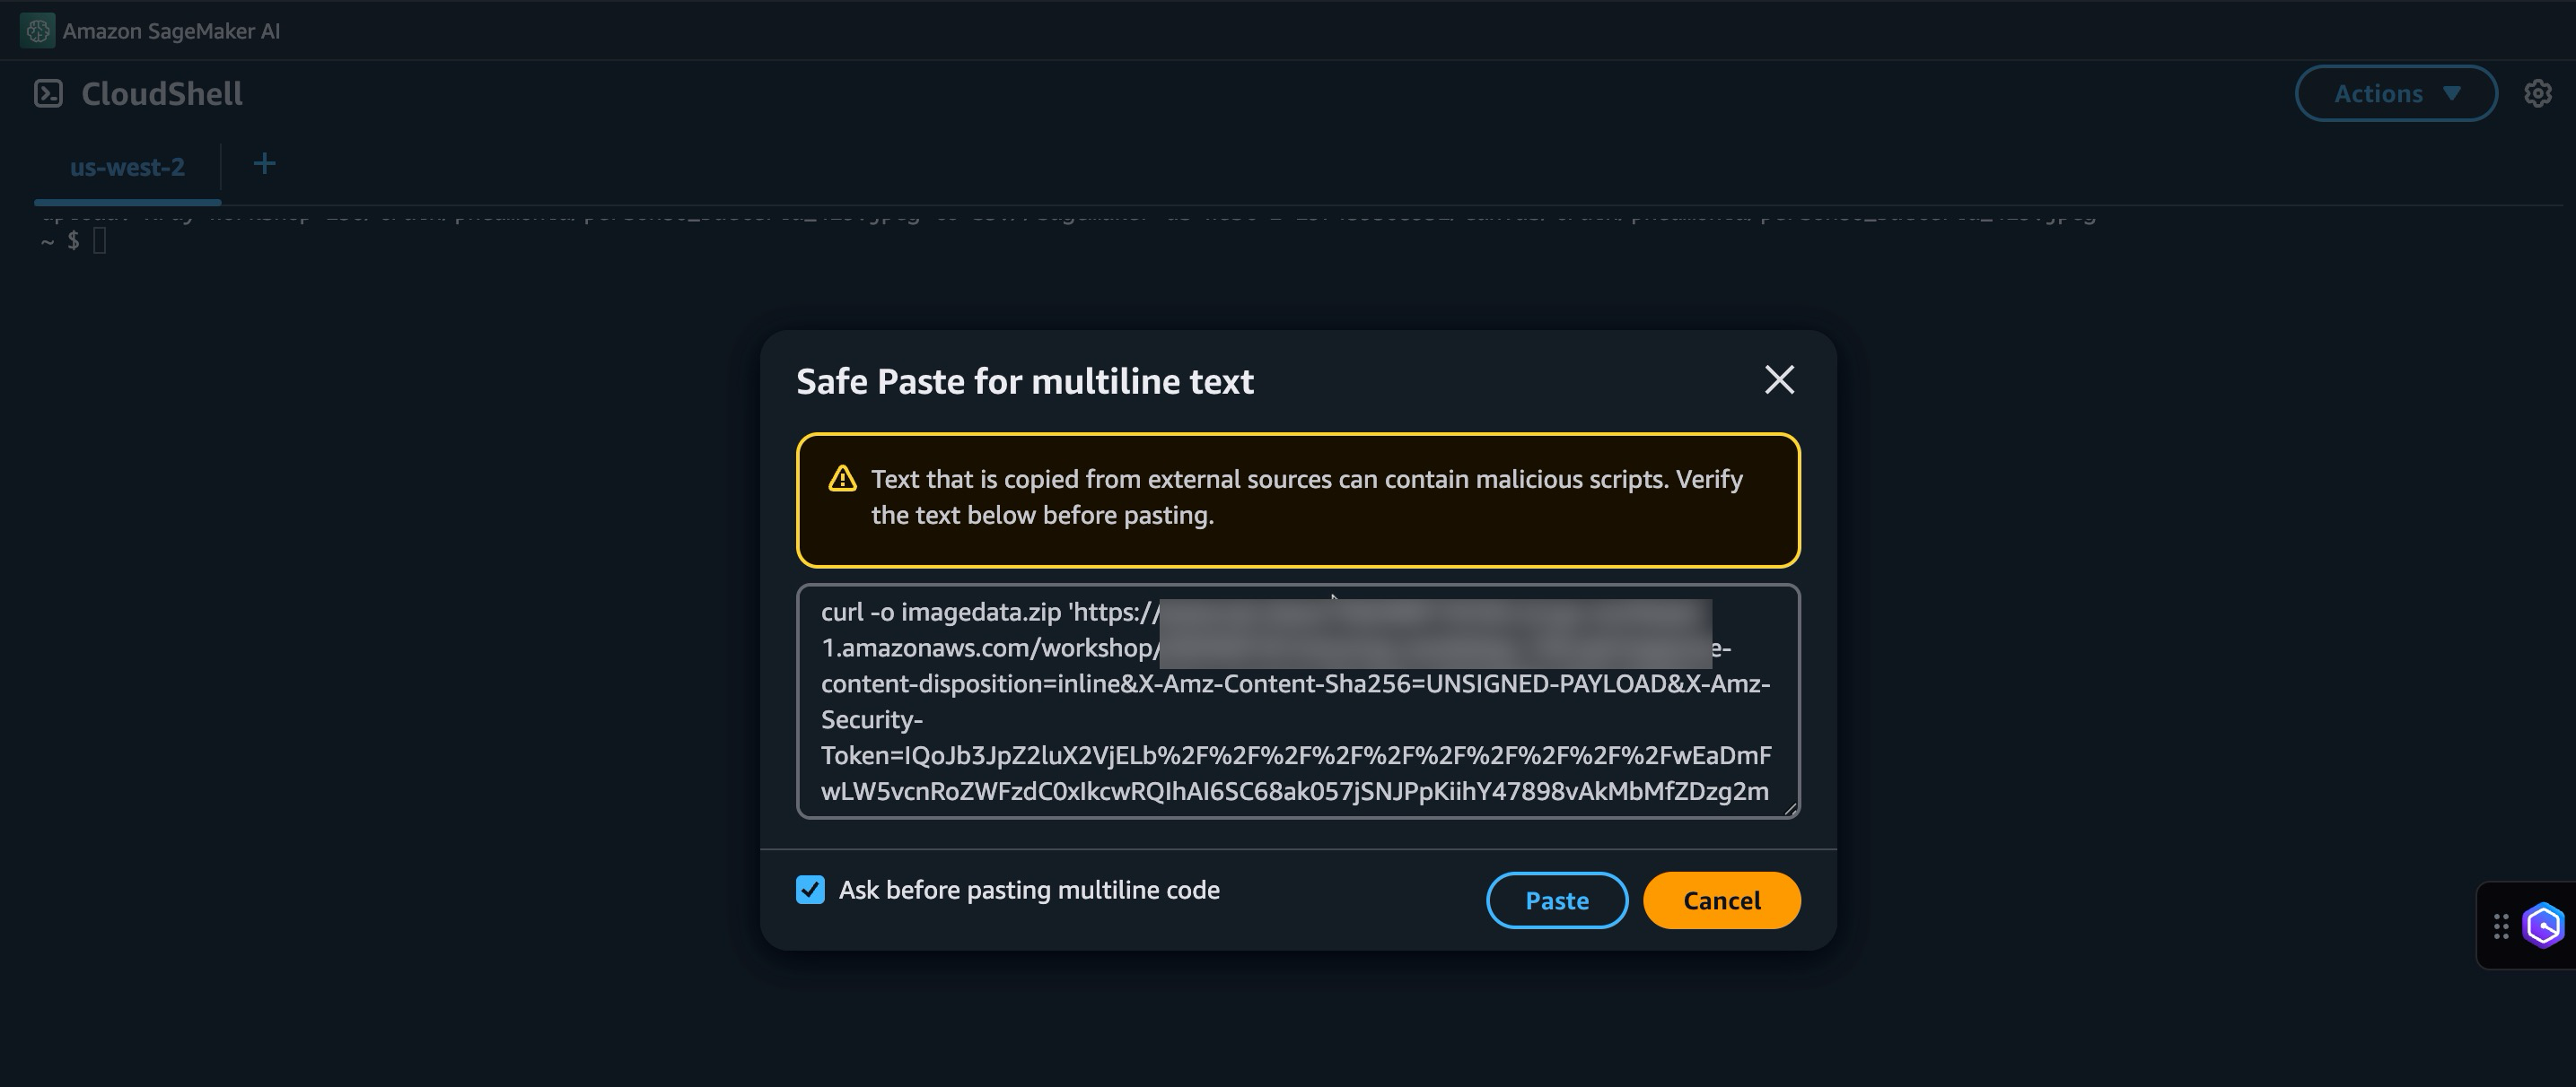Click inside the curl command text area
This screenshot has width=2576, height=1087.
click(1296, 719)
